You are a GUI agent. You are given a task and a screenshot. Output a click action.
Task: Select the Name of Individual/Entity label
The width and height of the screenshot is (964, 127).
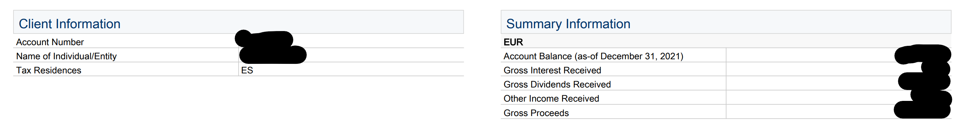66,56
